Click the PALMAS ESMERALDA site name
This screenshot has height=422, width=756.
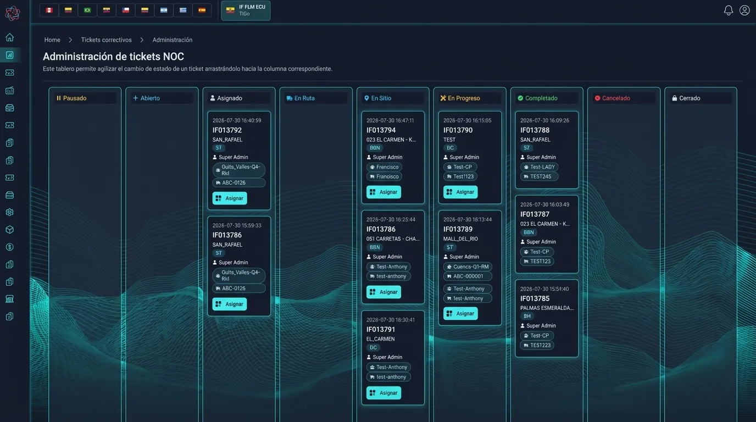click(547, 308)
